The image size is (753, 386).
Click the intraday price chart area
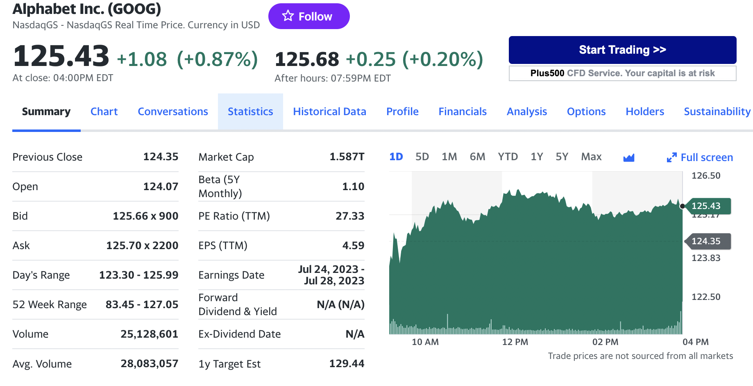(x=536, y=253)
